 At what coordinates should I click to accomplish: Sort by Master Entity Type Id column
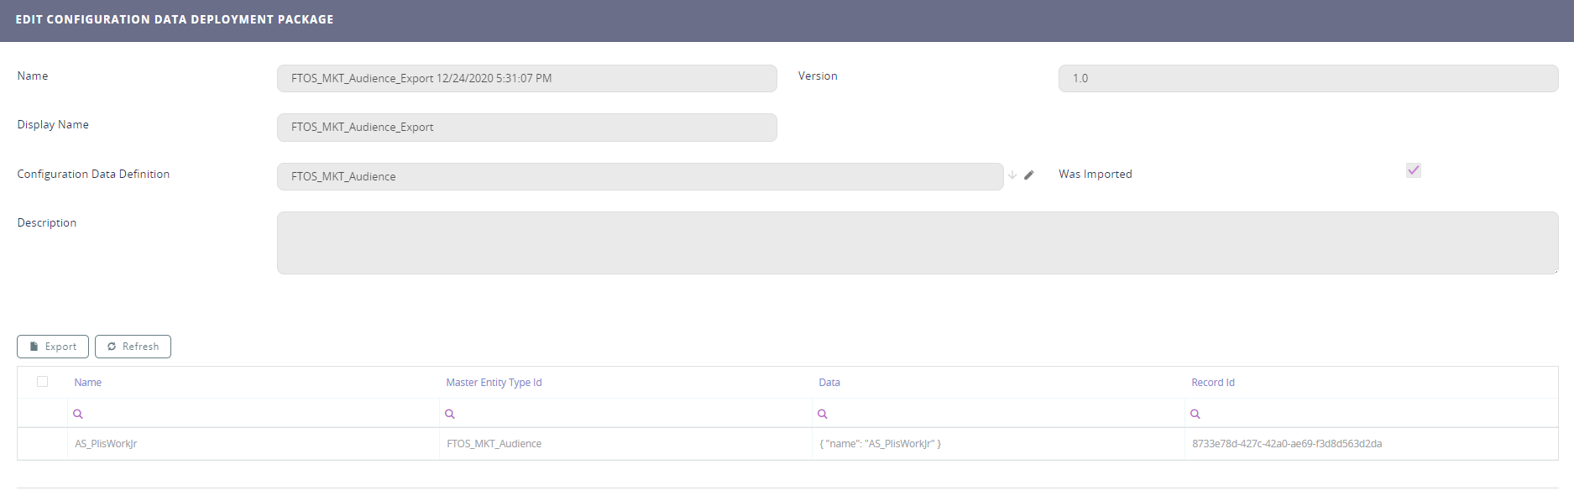point(494,383)
